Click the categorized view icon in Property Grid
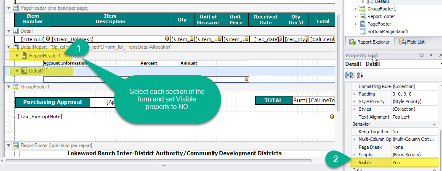 pyautogui.click(x=350, y=75)
